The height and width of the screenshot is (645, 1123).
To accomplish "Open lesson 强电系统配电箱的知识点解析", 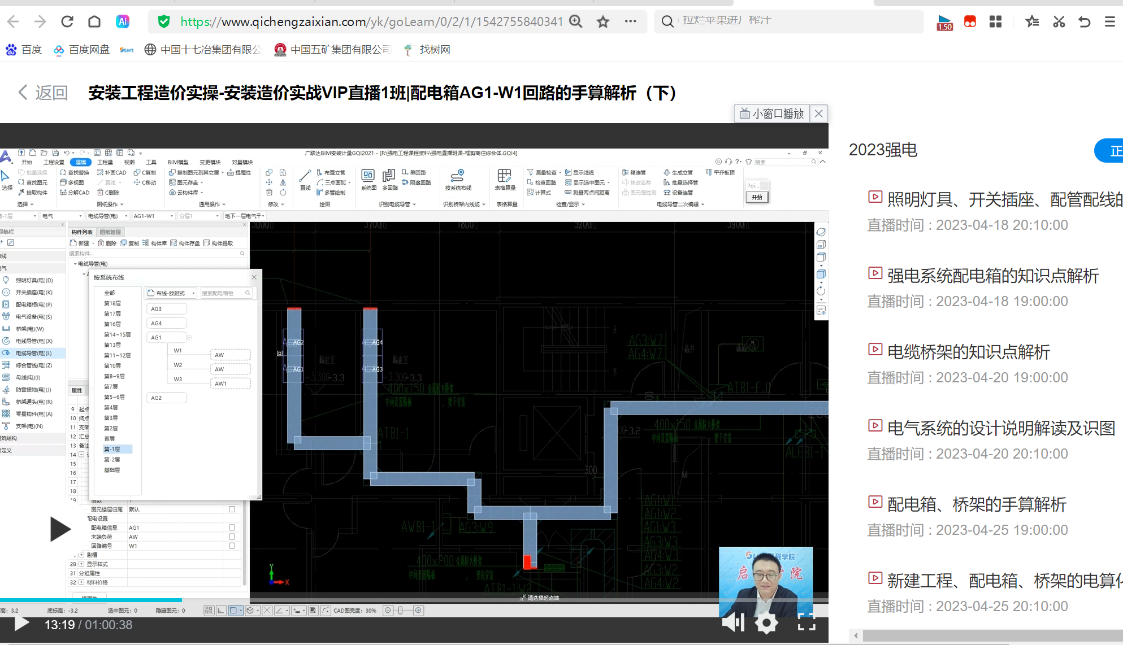I will pos(992,276).
